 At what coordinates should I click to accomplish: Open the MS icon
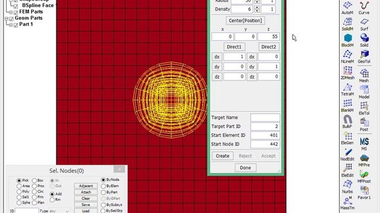point(364,144)
